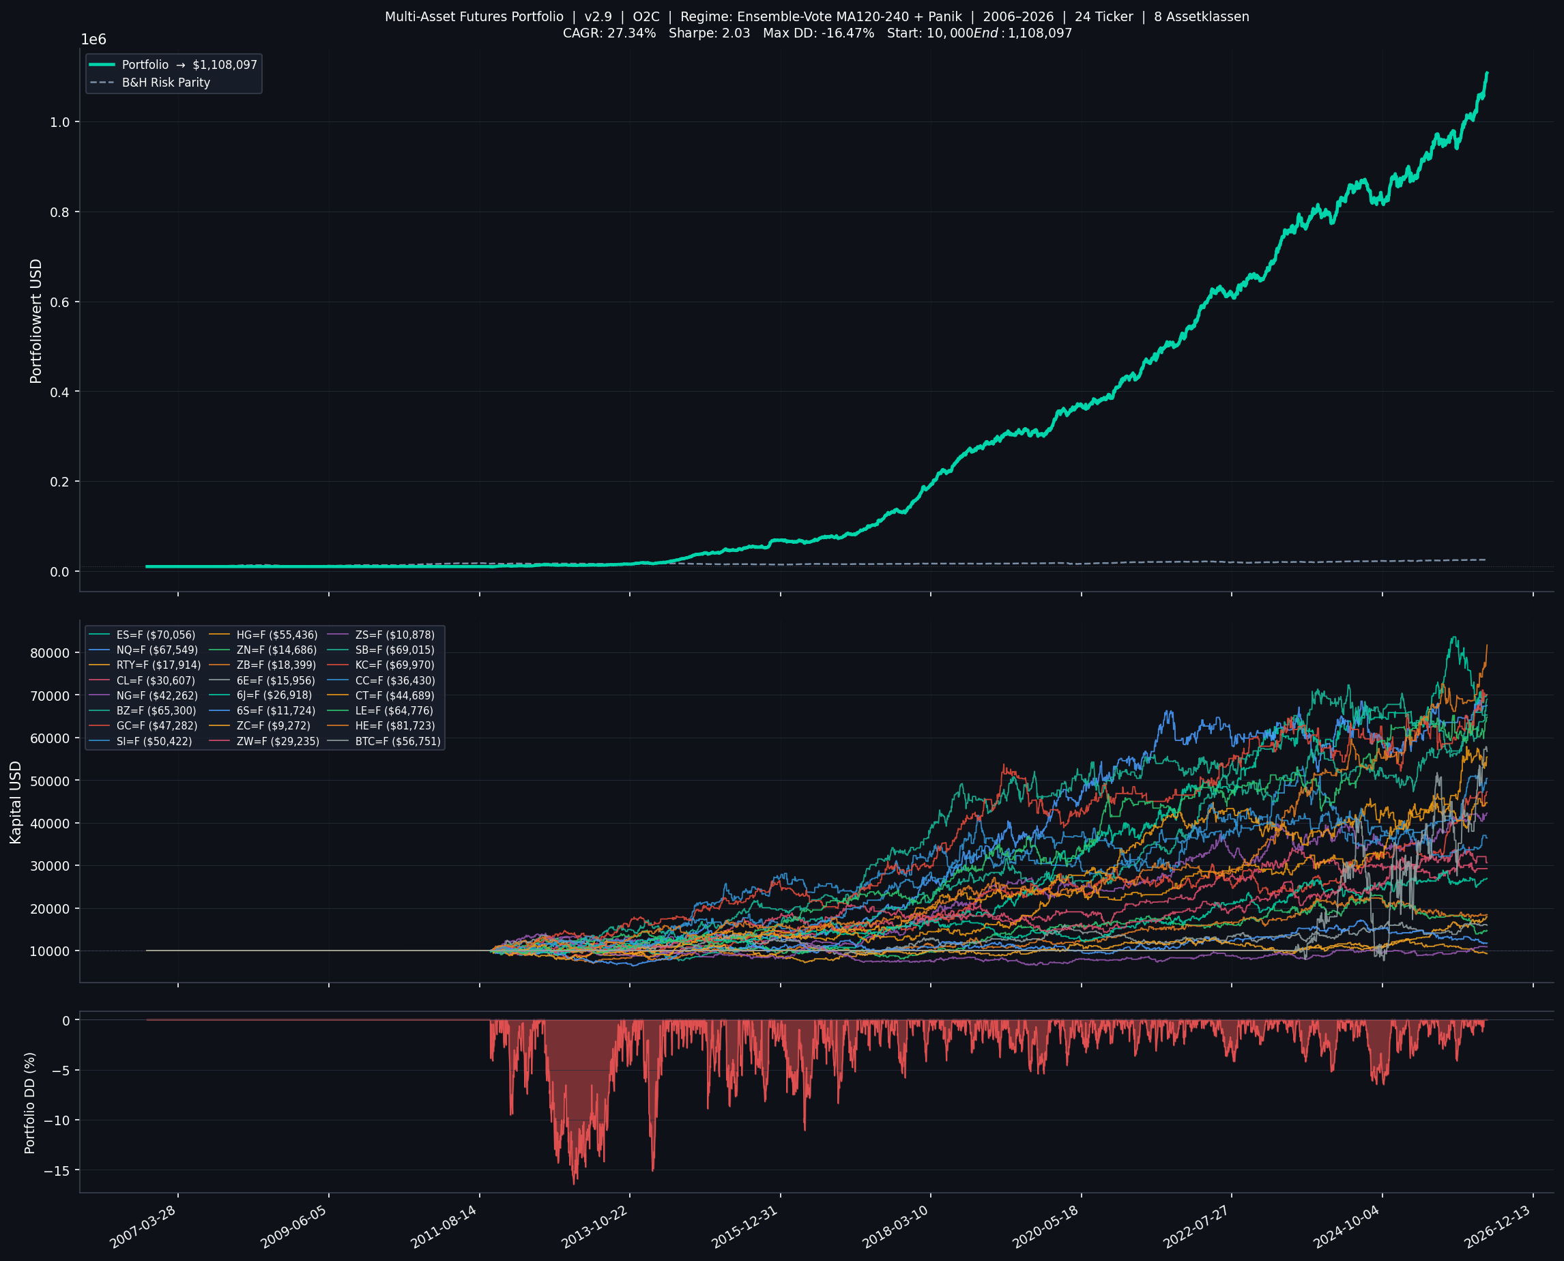
Task: Hide the BTC=F ($56,751) series
Action: (397, 741)
